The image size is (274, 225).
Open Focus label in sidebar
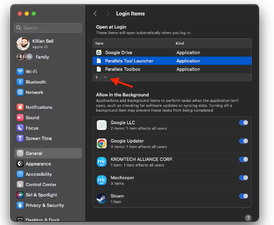[x=32, y=128]
